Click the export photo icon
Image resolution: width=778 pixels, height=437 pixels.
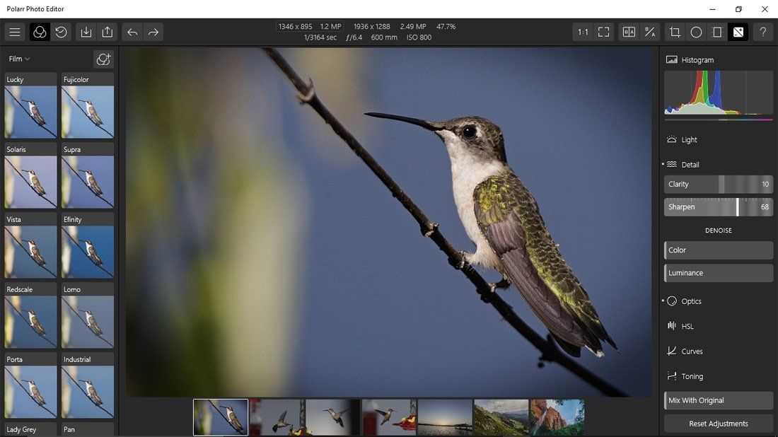click(x=108, y=33)
